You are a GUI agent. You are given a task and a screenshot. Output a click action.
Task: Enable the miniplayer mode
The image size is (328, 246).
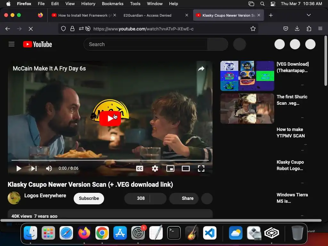point(170,168)
